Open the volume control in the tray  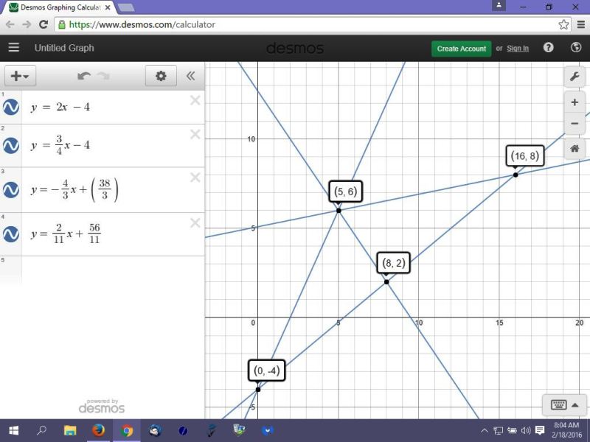pyautogui.click(x=526, y=430)
